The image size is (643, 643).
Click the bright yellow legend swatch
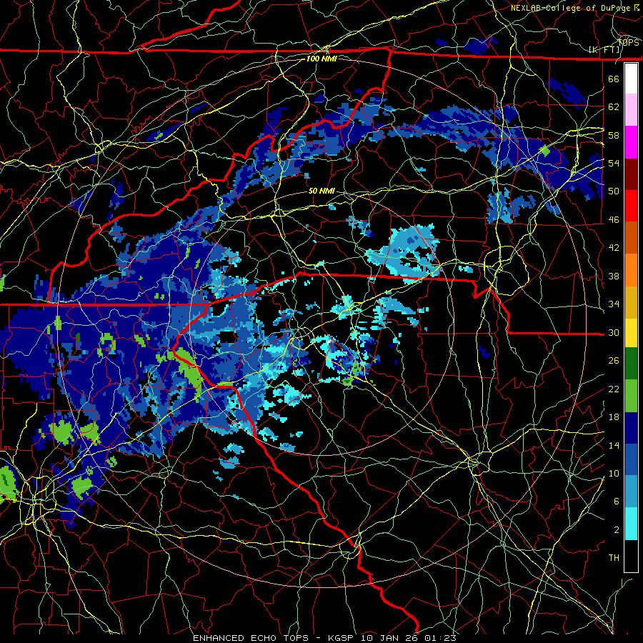click(631, 333)
